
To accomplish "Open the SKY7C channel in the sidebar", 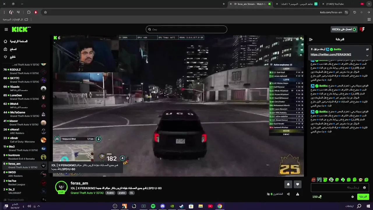I will click(x=24, y=80).
